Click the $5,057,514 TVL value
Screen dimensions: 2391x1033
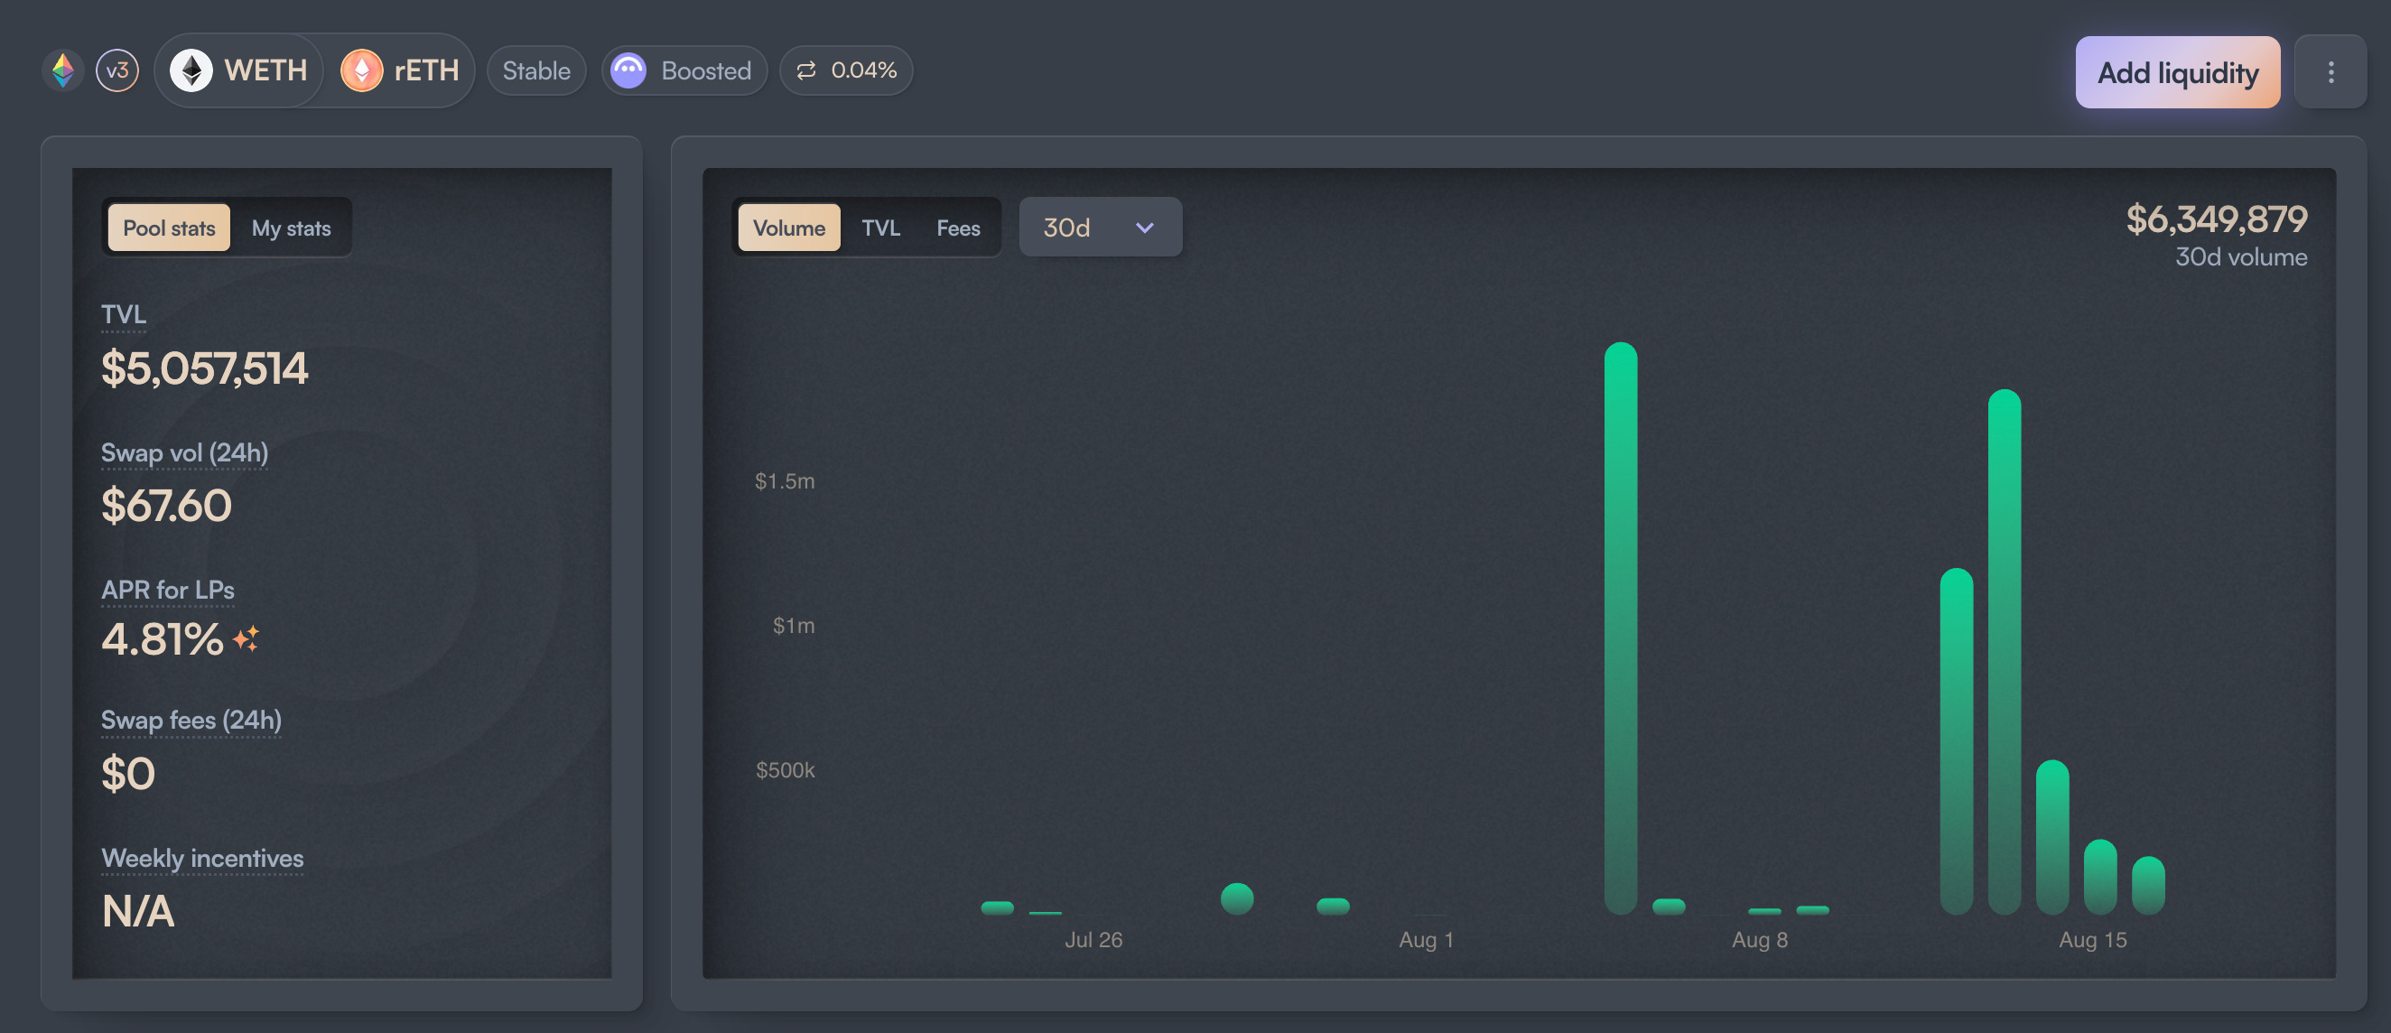pyautogui.click(x=204, y=368)
